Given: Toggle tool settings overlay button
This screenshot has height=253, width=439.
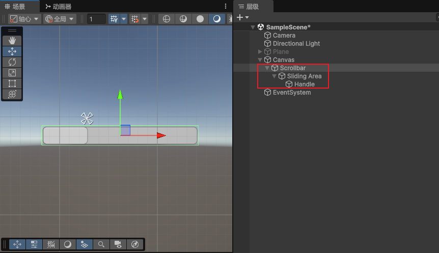Looking at the screenshot, I should tap(34, 244).
